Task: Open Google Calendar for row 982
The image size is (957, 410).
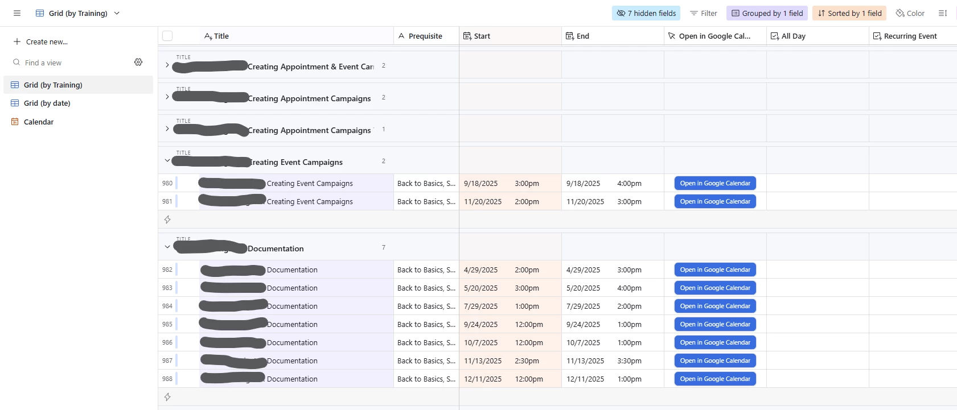Action: [715, 270]
